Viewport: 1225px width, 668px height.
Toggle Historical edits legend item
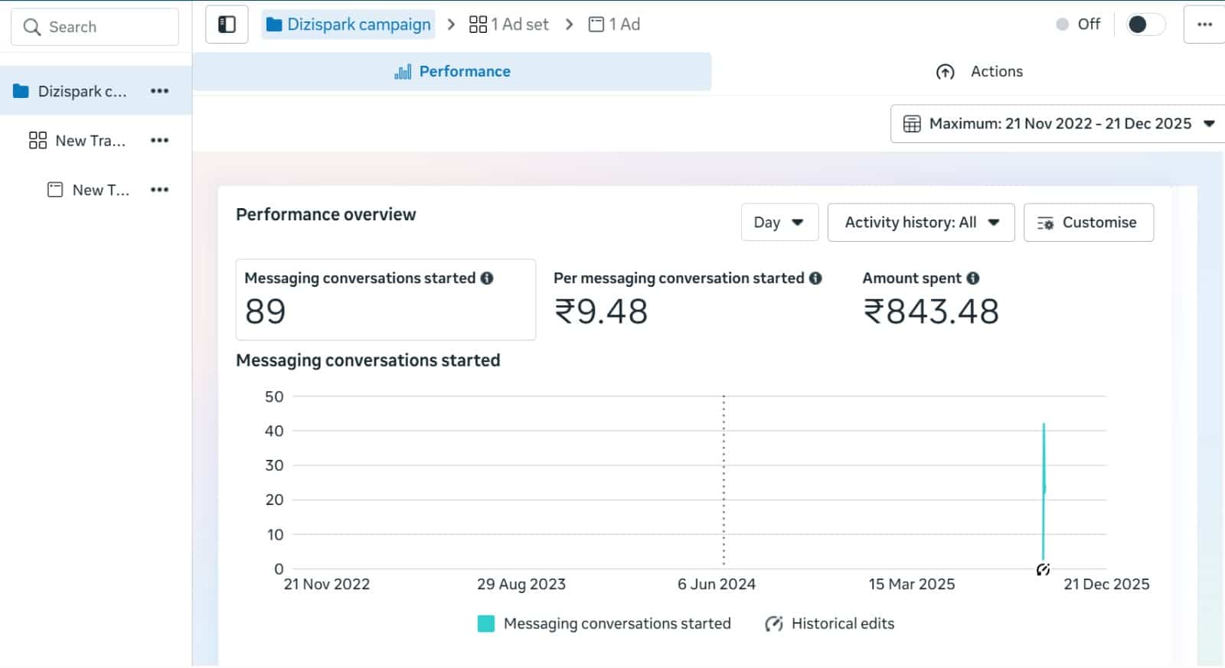point(830,624)
